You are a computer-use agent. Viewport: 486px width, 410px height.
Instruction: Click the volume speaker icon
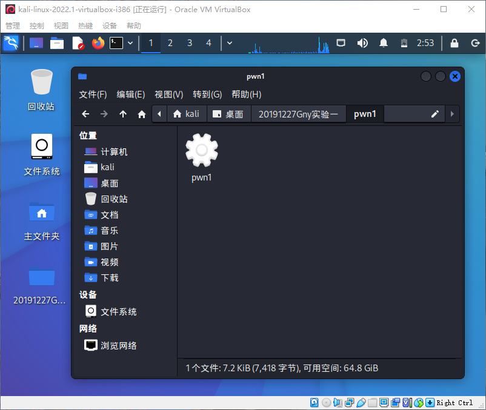pos(362,43)
